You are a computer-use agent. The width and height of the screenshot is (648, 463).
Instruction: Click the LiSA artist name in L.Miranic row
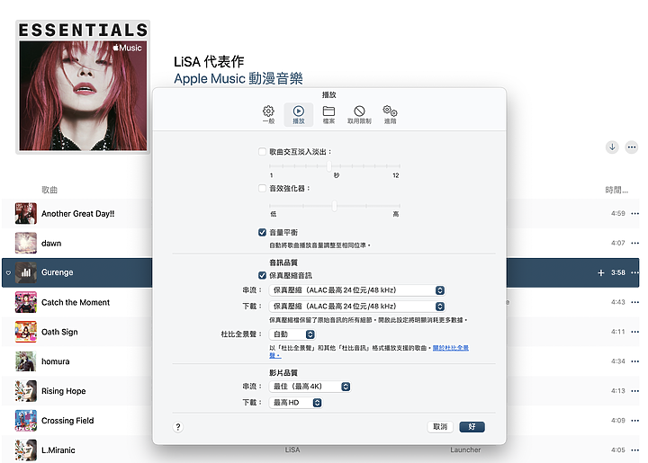pyautogui.click(x=292, y=450)
